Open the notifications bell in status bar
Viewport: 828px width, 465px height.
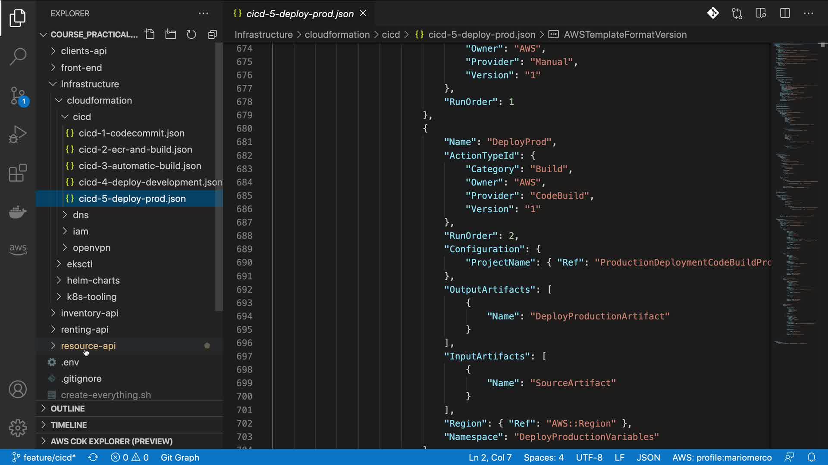coord(811,457)
